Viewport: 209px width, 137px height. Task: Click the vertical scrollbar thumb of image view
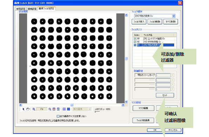pyautogui.click(x=126, y=59)
